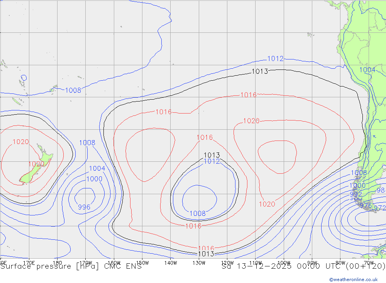Click the 1004 label east of New Zealand
Viewport: 386px width, 283px height.
(x=97, y=168)
